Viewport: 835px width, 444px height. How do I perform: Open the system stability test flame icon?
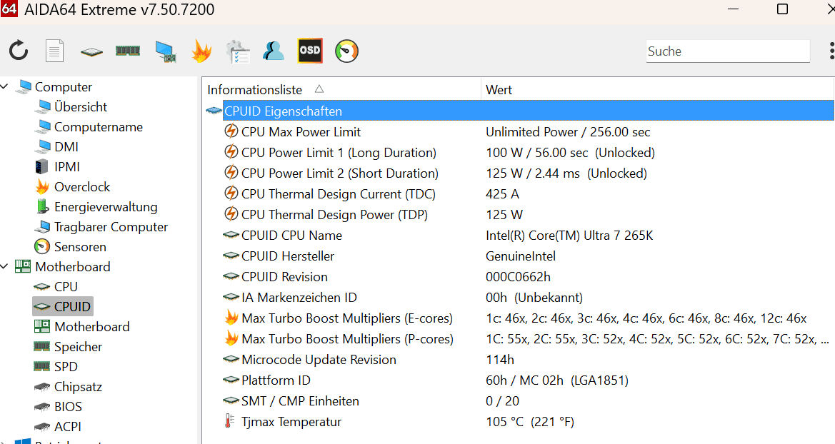pos(201,51)
